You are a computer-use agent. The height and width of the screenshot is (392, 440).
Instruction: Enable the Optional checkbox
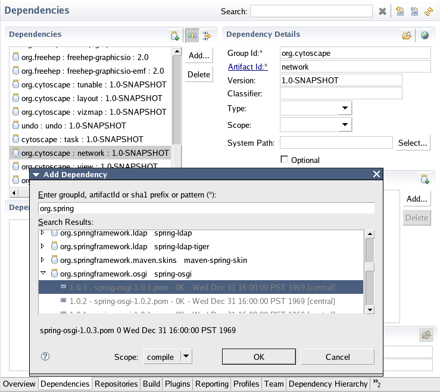click(x=284, y=159)
